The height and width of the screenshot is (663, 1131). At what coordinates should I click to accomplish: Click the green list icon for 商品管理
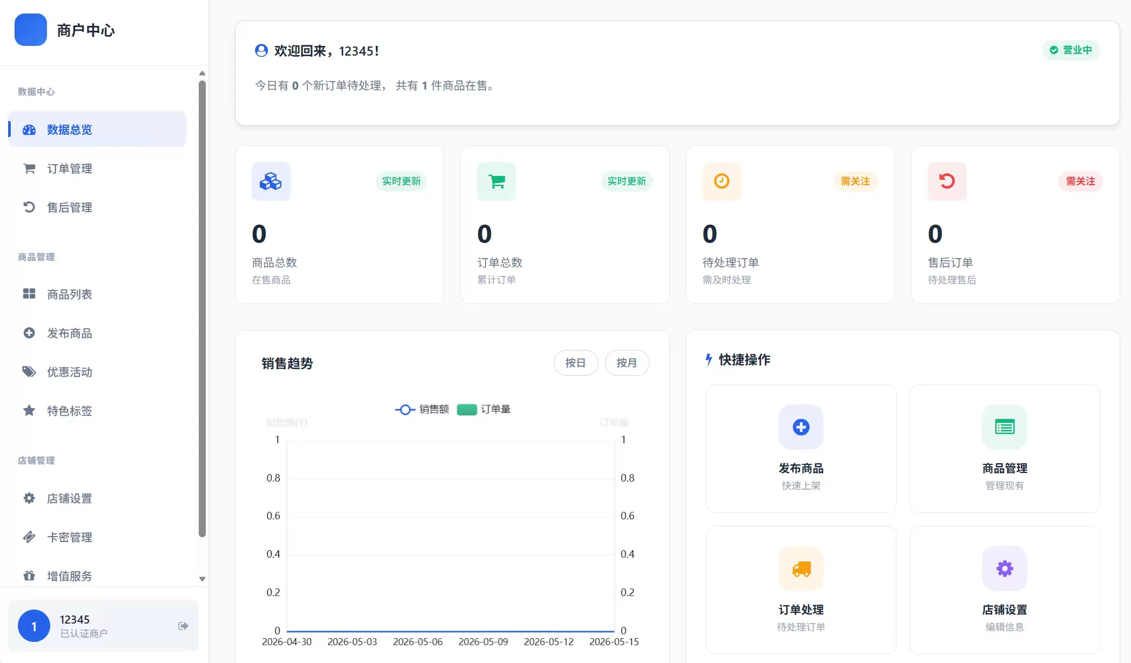point(1005,427)
